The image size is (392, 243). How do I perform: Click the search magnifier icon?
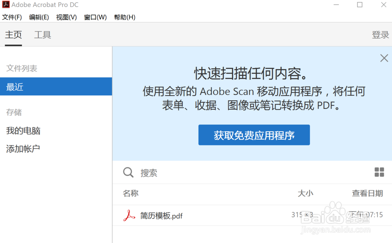128,172
